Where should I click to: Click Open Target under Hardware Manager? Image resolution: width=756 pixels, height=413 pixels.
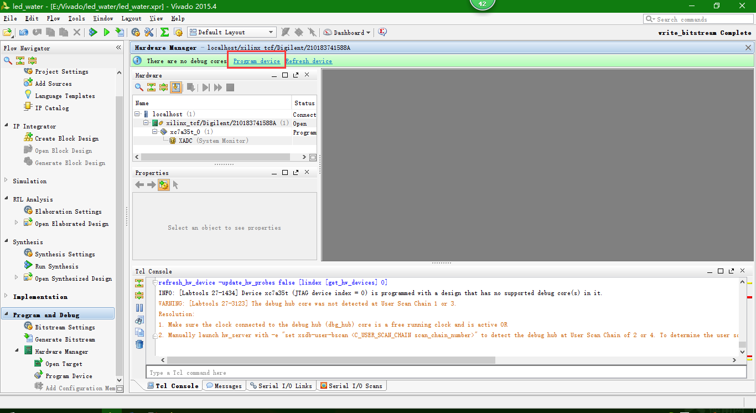click(x=64, y=364)
